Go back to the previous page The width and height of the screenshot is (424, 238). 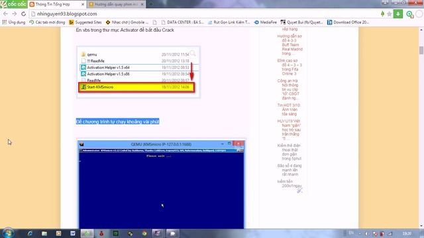(x=5, y=14)
